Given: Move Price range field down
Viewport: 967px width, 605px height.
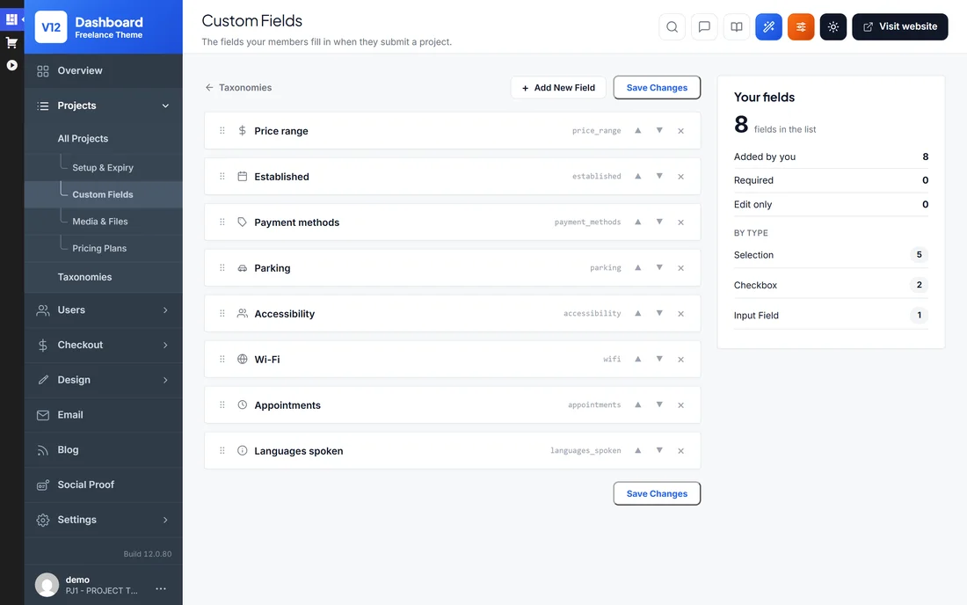Looking at the screenshot, I should coord(659,130).
